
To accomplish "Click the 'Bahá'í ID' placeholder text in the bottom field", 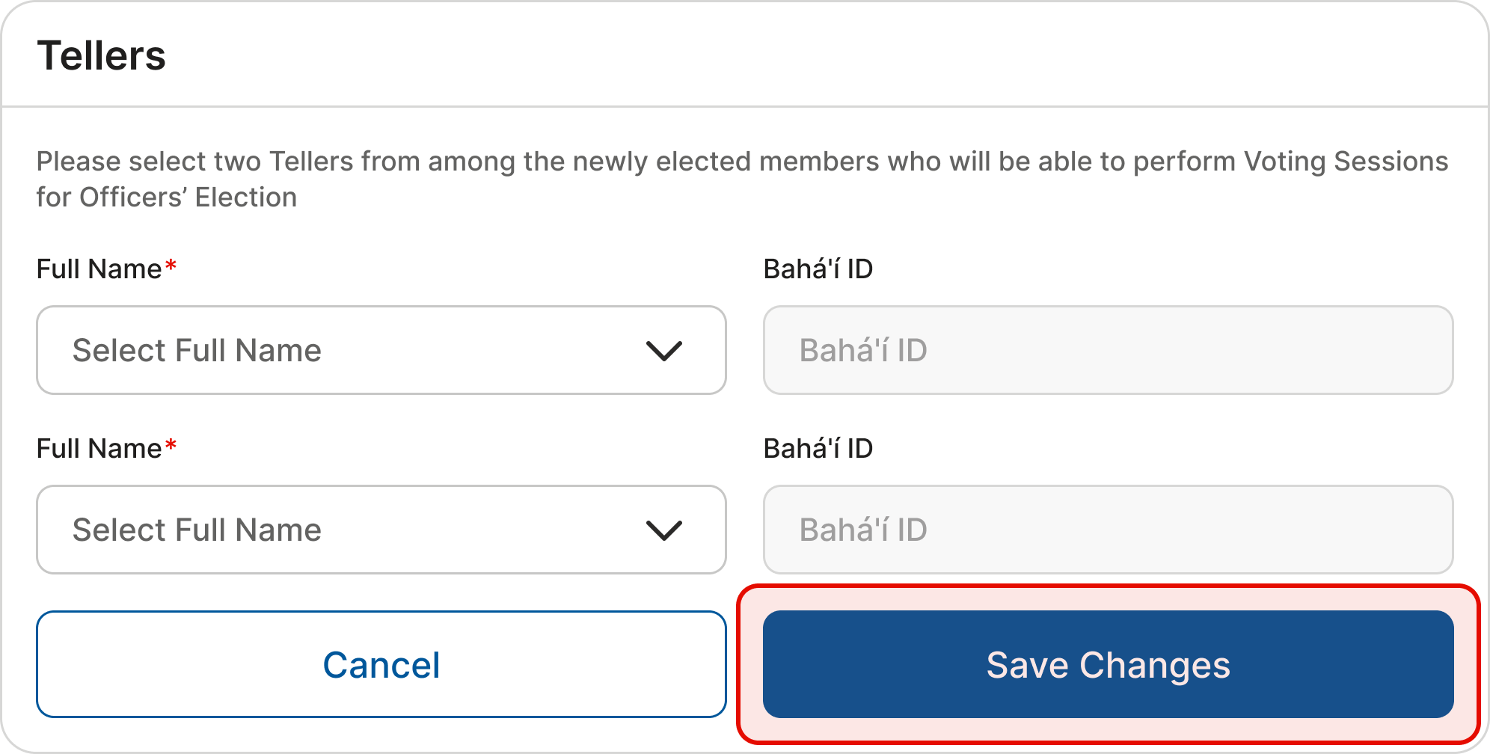I will coord(863,530).
